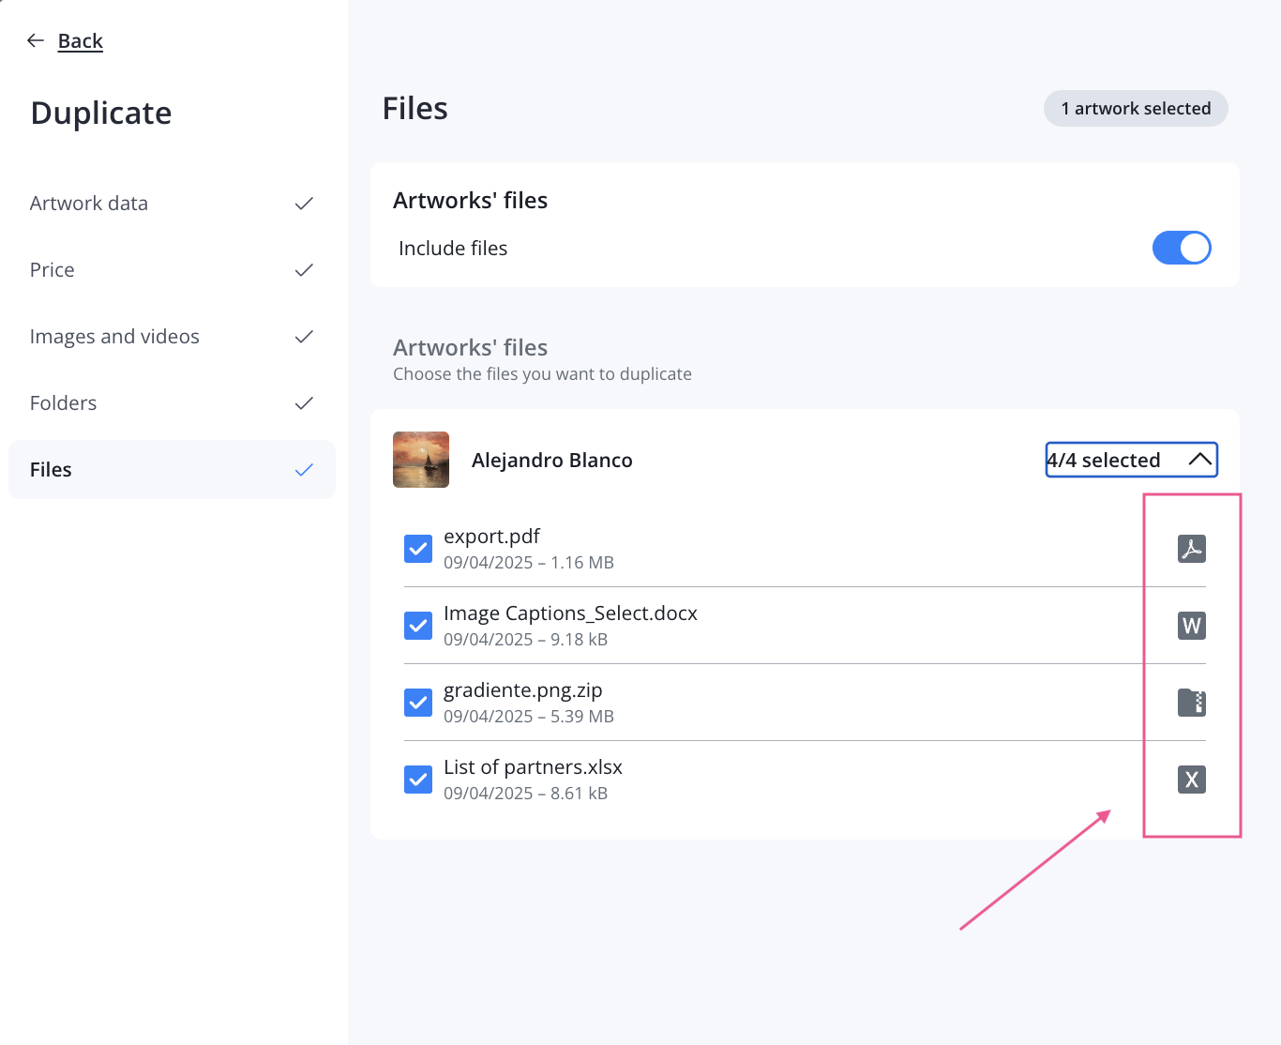
Task: Click the Excel spreadsheet icon
Action: [x=1191, y=780]
